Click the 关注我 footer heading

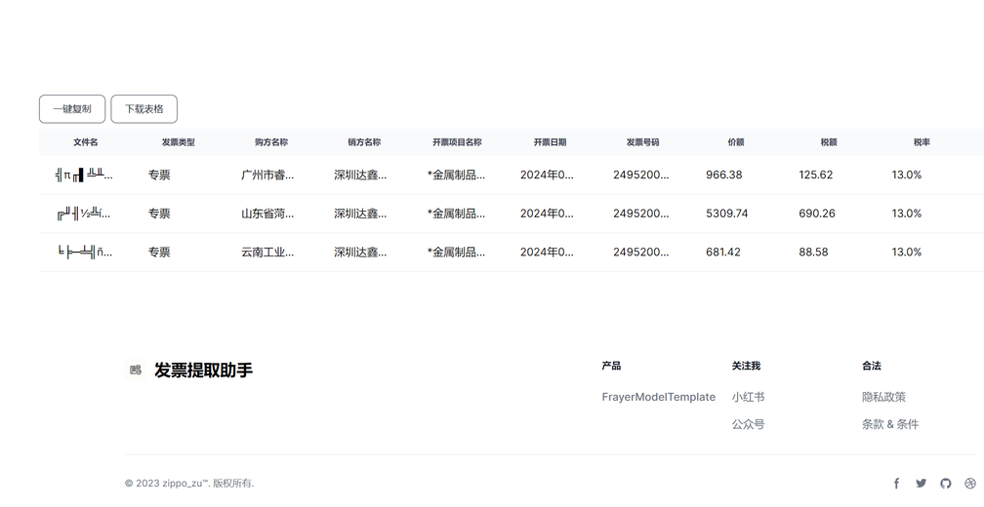tap(746, 366)
